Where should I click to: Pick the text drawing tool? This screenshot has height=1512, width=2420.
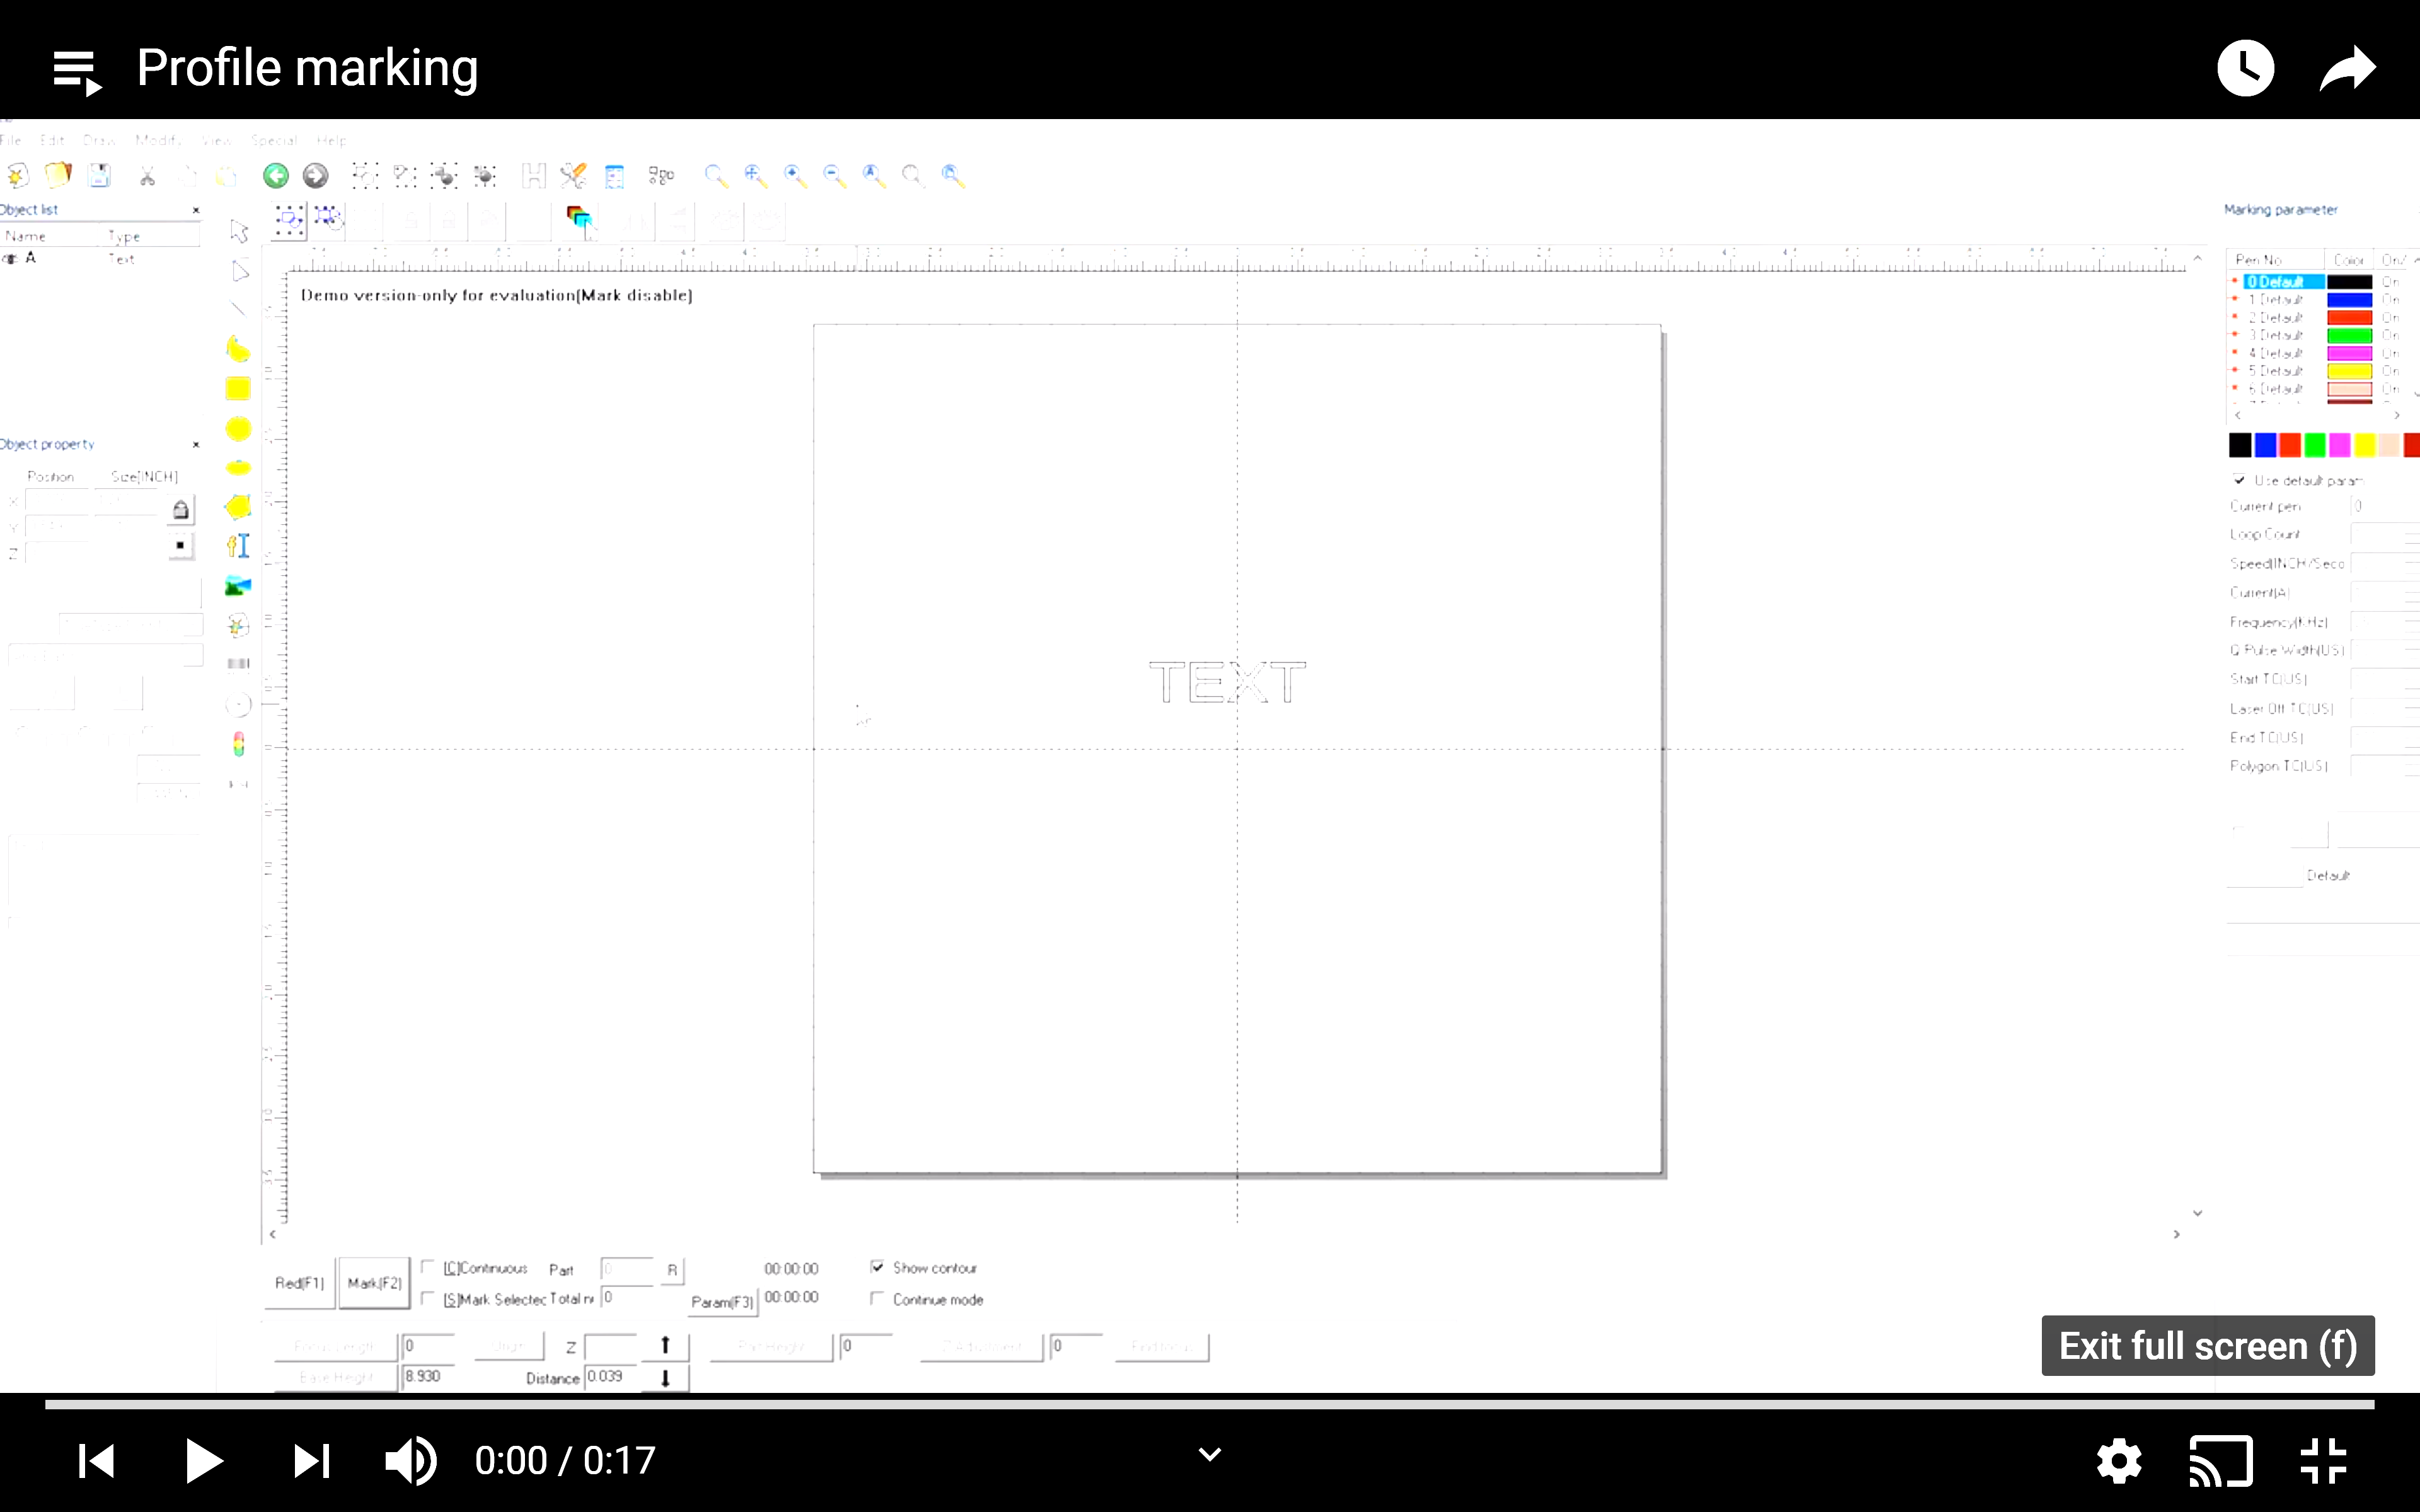238,546
